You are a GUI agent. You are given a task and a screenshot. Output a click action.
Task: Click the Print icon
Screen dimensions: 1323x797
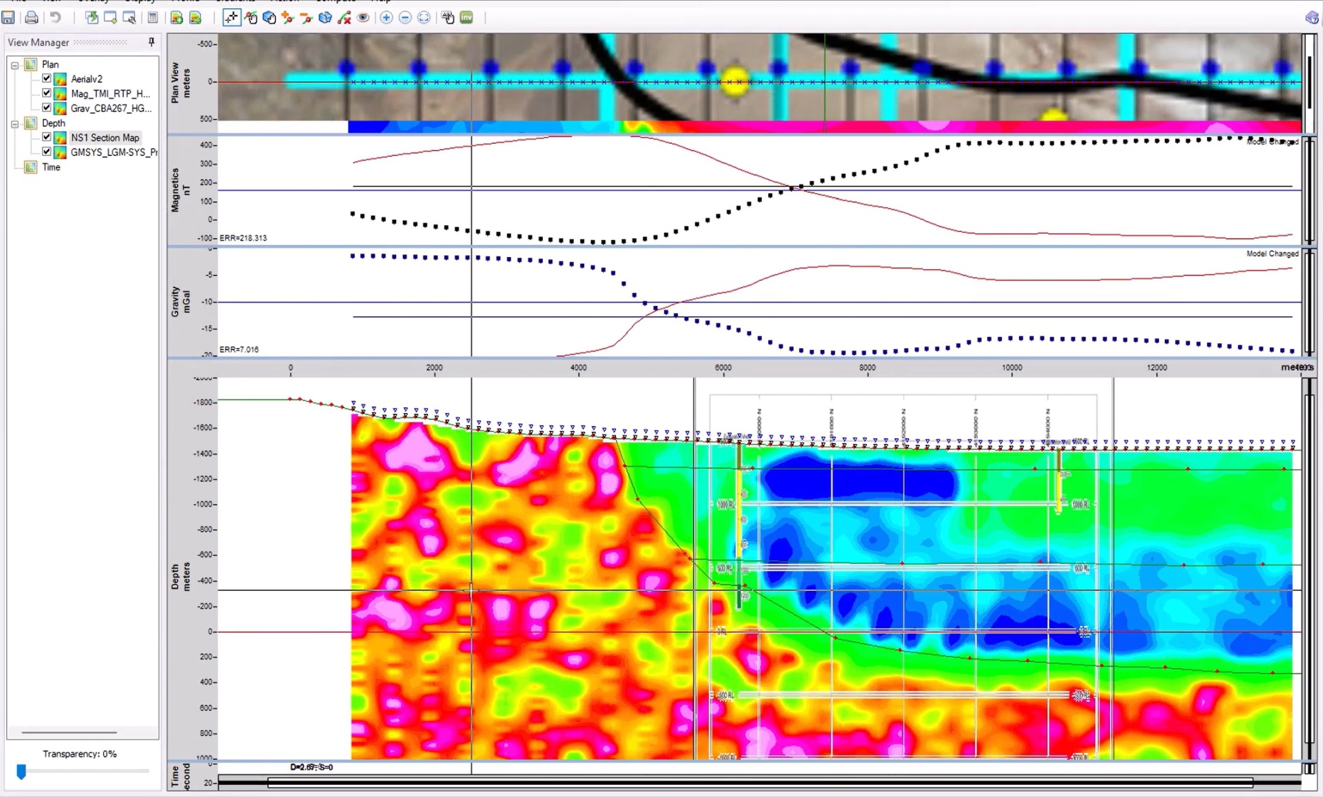pyautogui.click(x=31, y=18)
